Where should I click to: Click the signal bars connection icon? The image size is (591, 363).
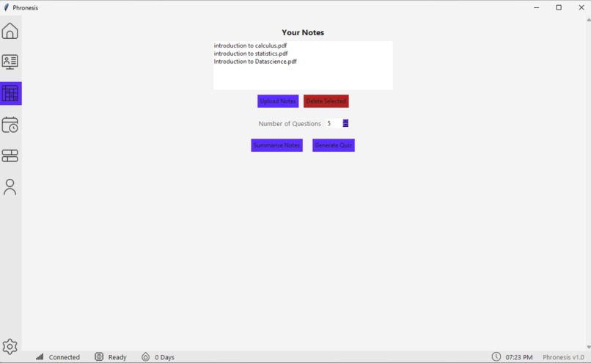coord(40,356)
